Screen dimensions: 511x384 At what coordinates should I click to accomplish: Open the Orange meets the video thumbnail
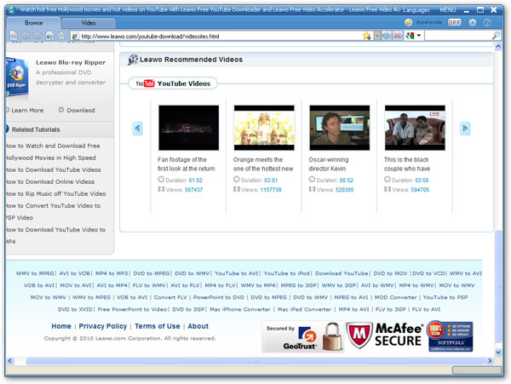[264, 128]
